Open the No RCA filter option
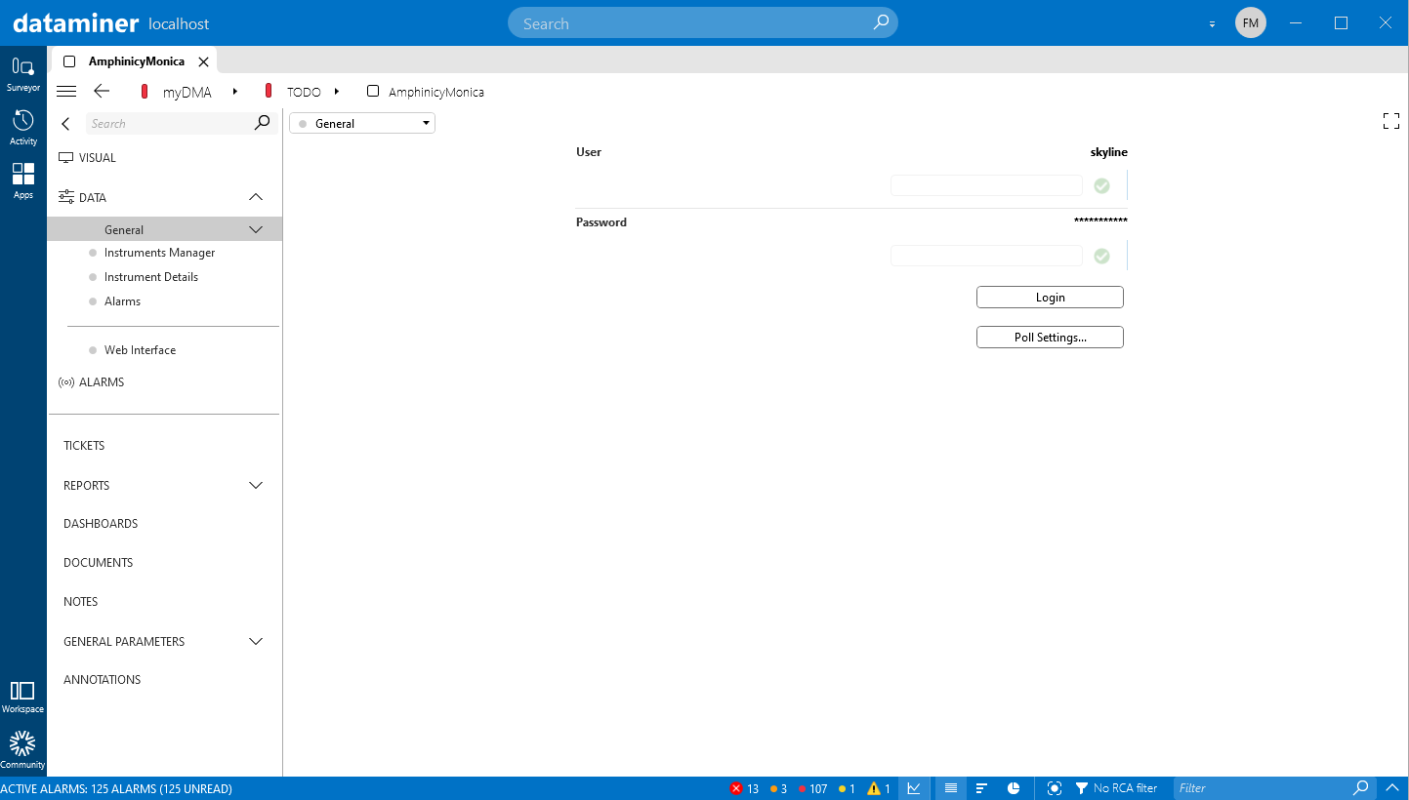Image resolution: width=1409 pixels, height=800 pixels. click(1116, 788)
